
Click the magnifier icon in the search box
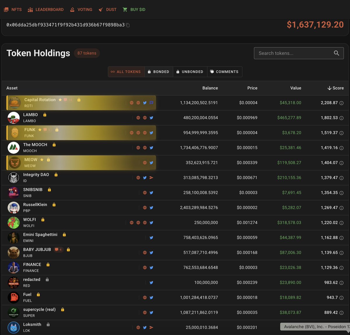pyautogui.click(x=336, y=53)
